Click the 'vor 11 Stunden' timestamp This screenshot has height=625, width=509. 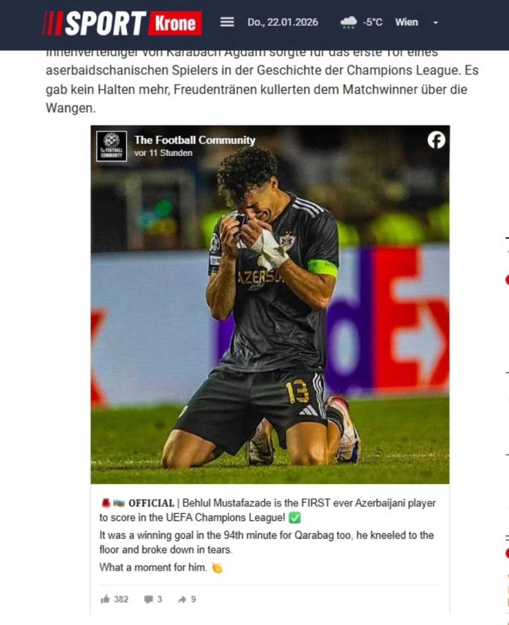point(163,153)
